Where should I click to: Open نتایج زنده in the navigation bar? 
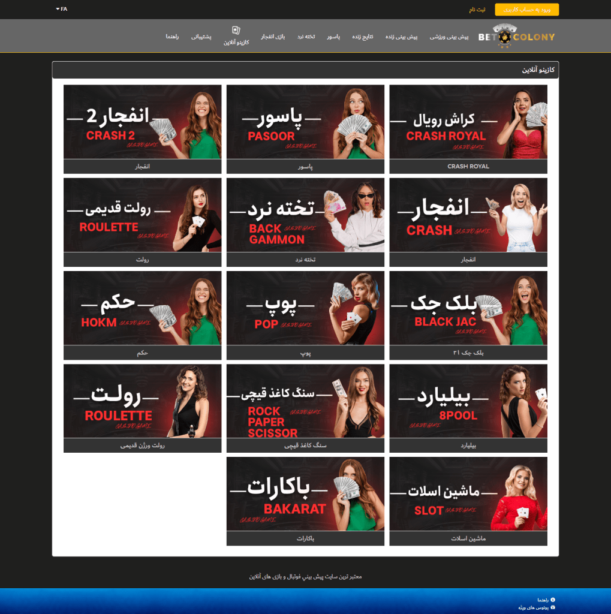click(362, 37)
